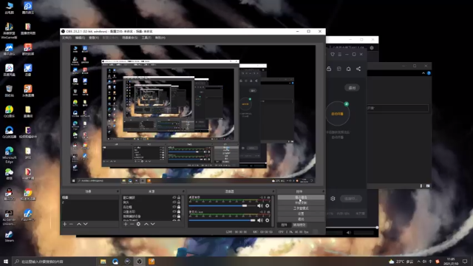Toggle visibility eye for 窗口捕获 source
The width and height of the screenshot is (473, 266).
(174, 197)
